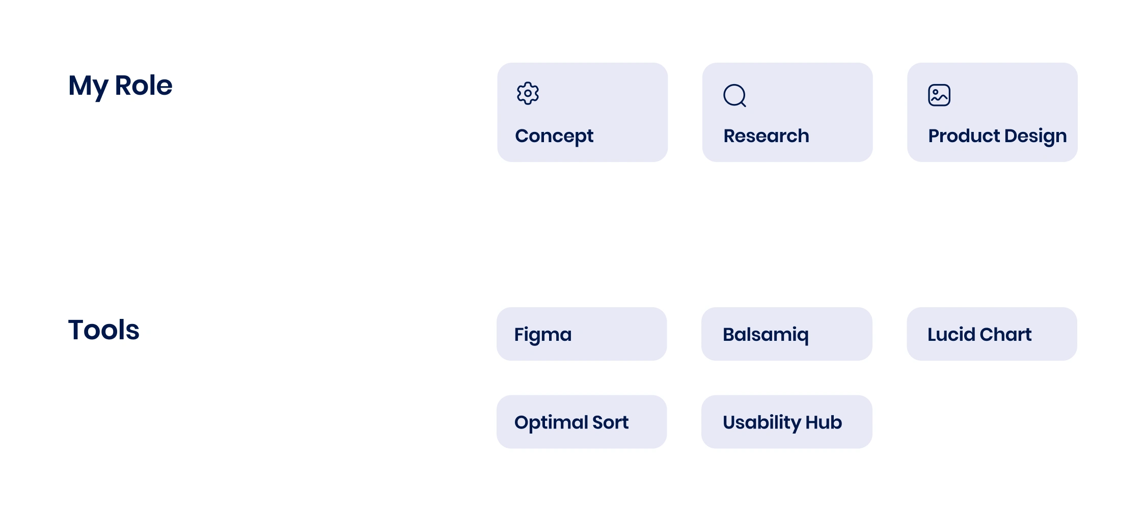This screenshot has width=1146, height=512.
Task: Select the Usability Hub tool chip
Action: click(x=786, y=422)
